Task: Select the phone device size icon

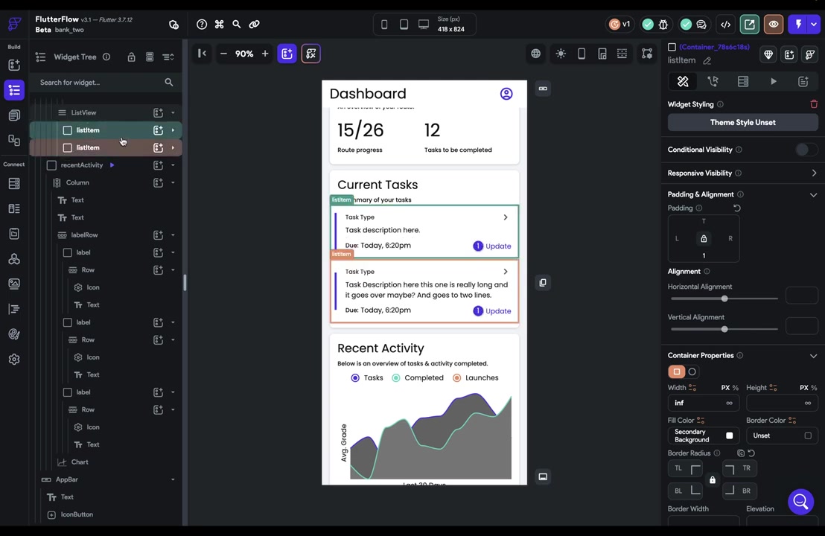Action: tap(384, 25)
